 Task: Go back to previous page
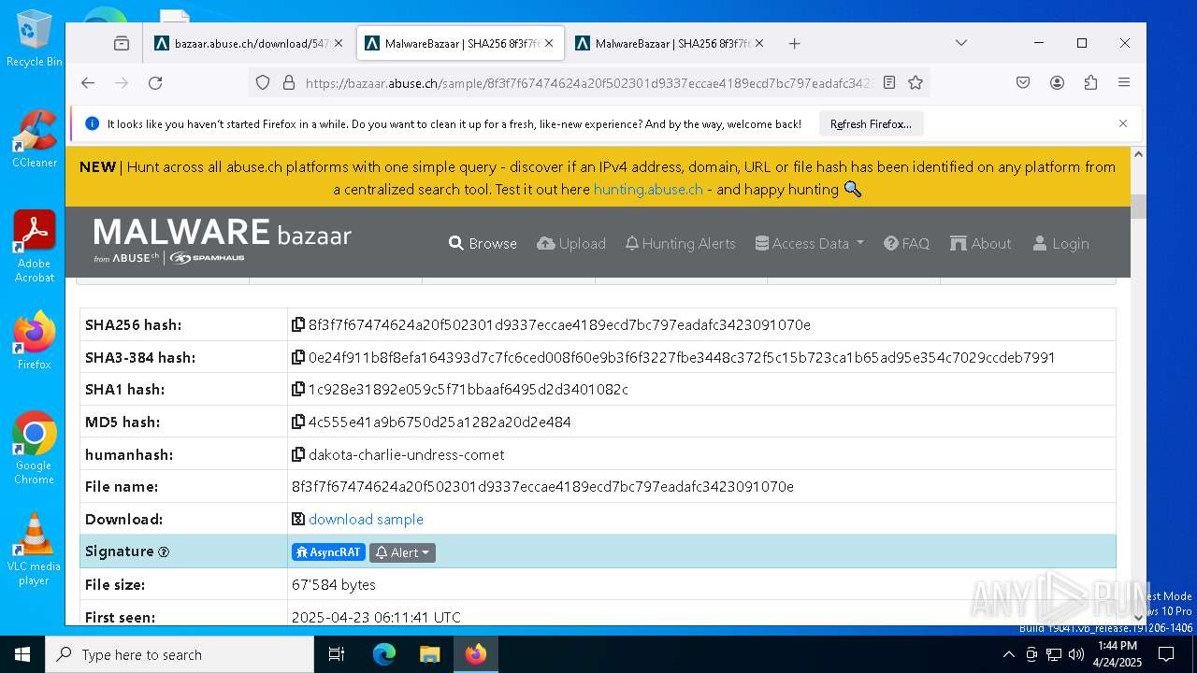click(x=88, y=82)
